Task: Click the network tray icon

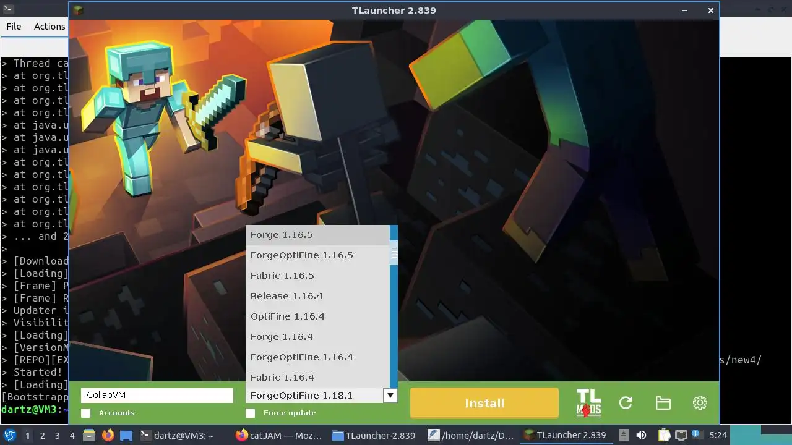Action: click(x=680, y=435)
